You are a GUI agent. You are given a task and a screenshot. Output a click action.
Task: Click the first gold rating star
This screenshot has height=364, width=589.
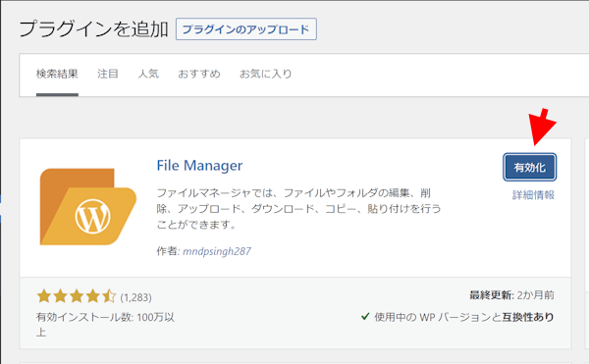[44, 296]
